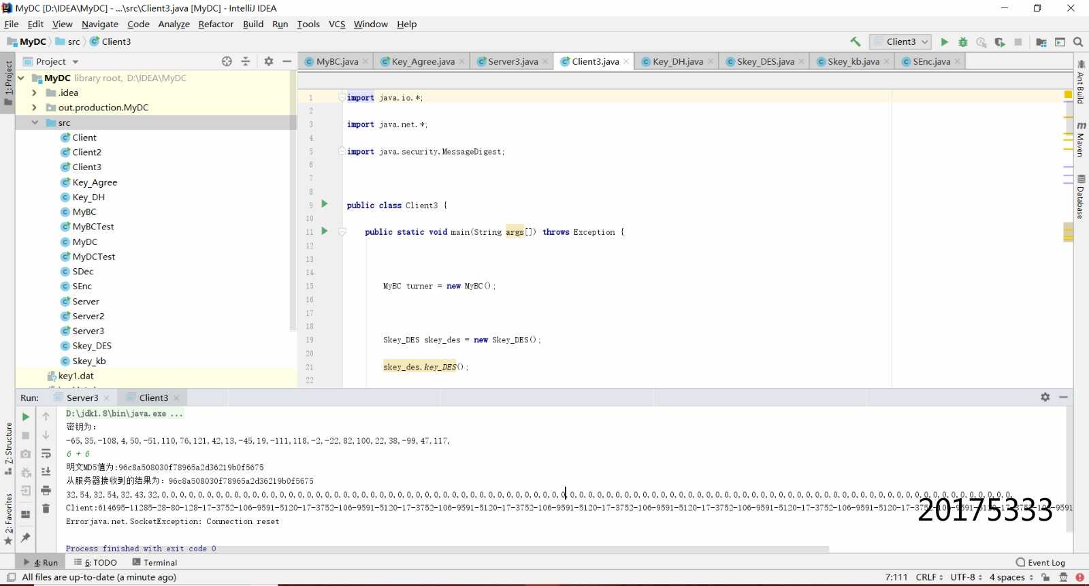Close the MyBC.java tab
Viewport: 1089px width, 586px height.
tap(365, 61)
